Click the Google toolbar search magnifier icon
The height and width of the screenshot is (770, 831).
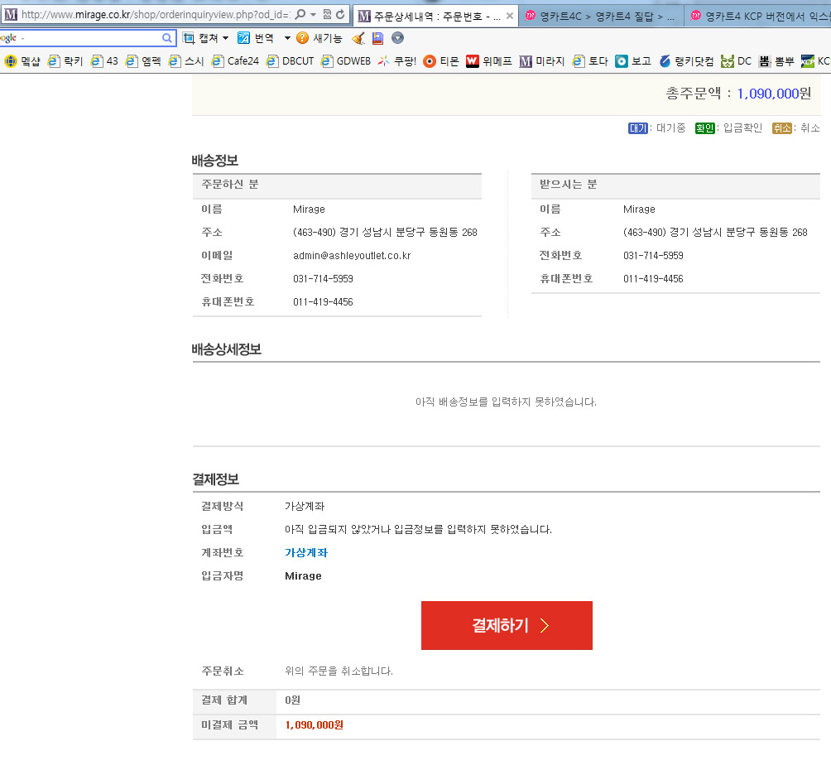167,38
